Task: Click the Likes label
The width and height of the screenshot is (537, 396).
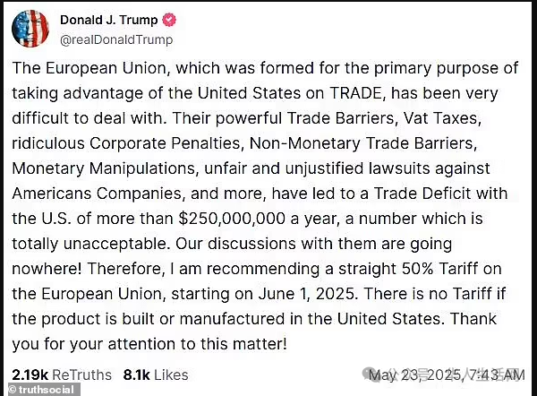Action: (x=171, y=375)
